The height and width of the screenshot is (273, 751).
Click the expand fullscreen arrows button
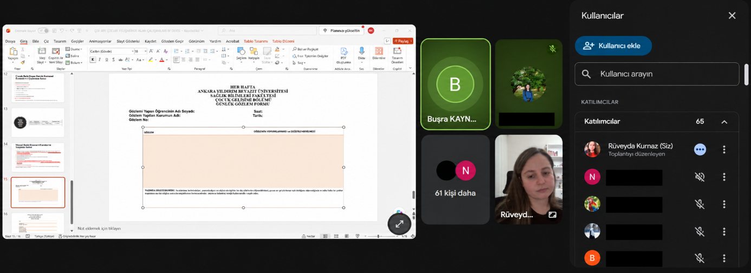[399, 224]
